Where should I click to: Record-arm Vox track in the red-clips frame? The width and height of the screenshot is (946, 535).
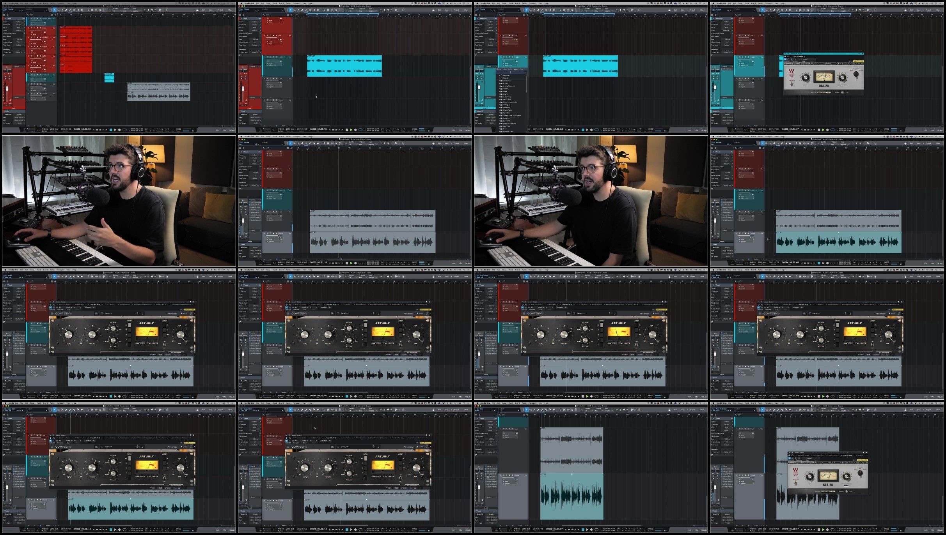(37, 65)
